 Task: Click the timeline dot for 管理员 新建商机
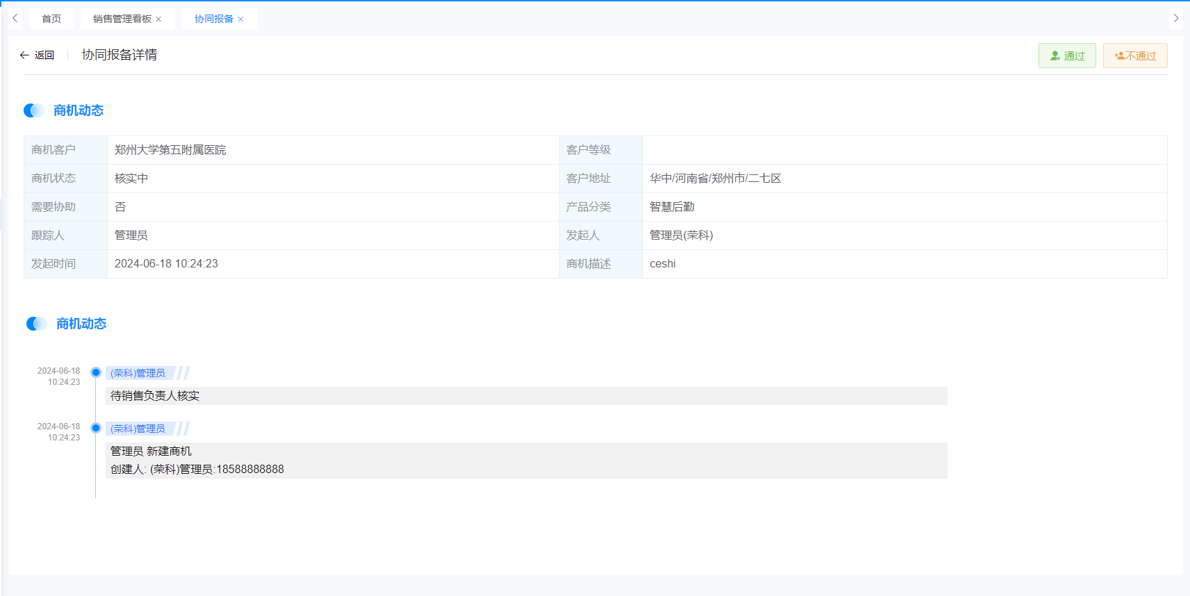tap(96, 428)
